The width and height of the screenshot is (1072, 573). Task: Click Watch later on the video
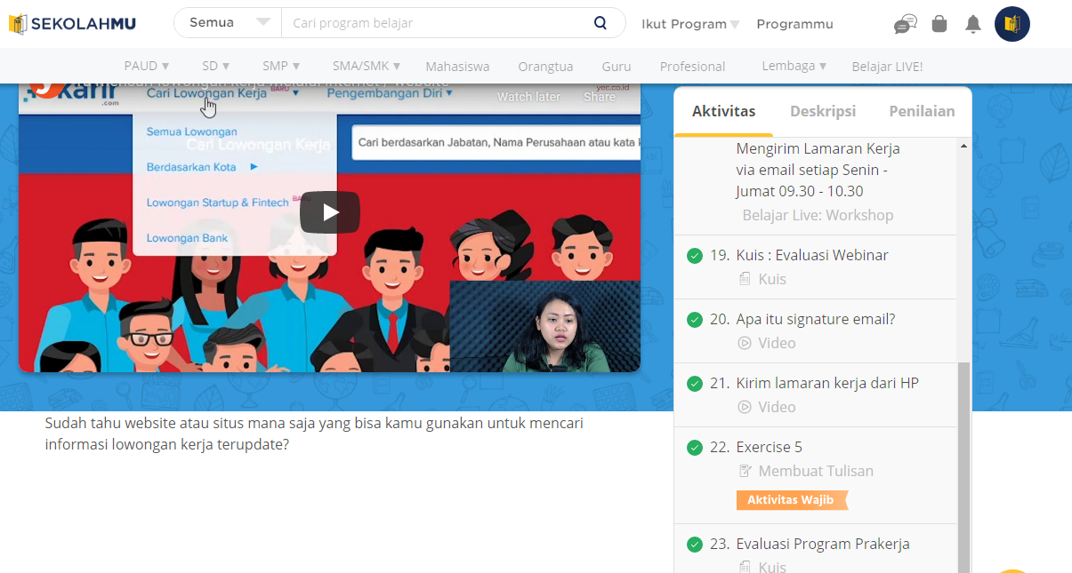[528, 97]
